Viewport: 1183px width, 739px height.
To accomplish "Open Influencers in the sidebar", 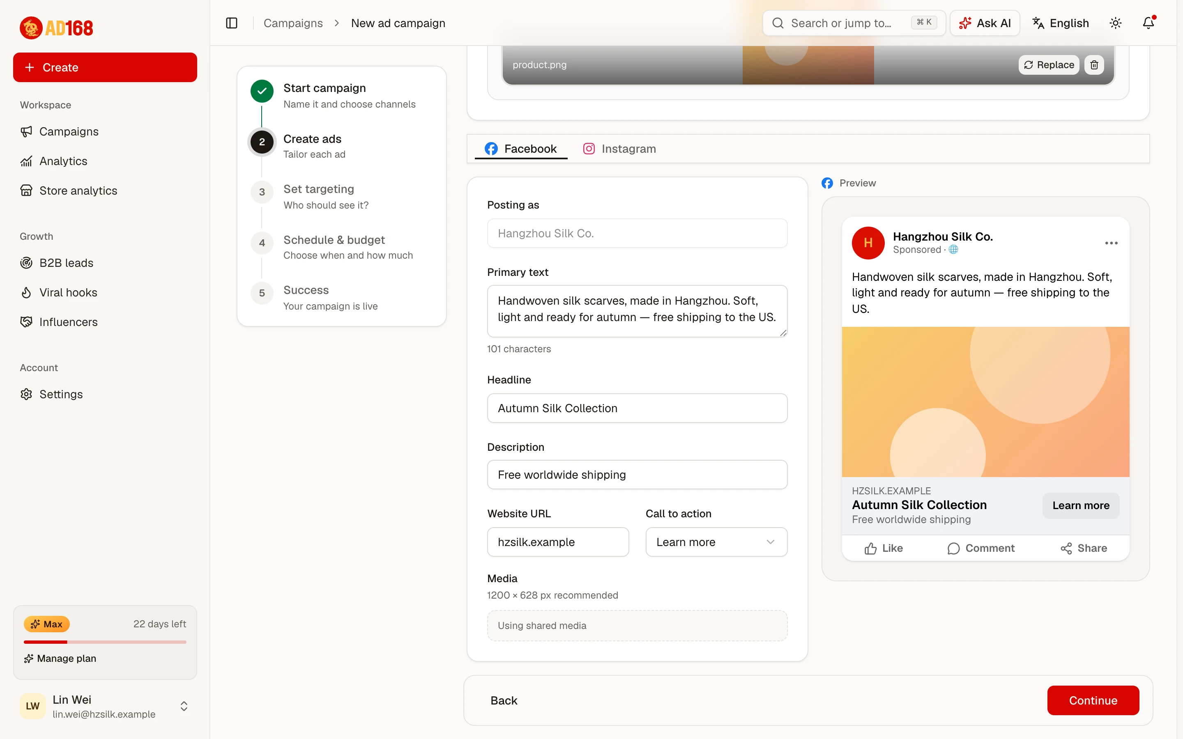I will pyautogui.click(x=105, y=322).
